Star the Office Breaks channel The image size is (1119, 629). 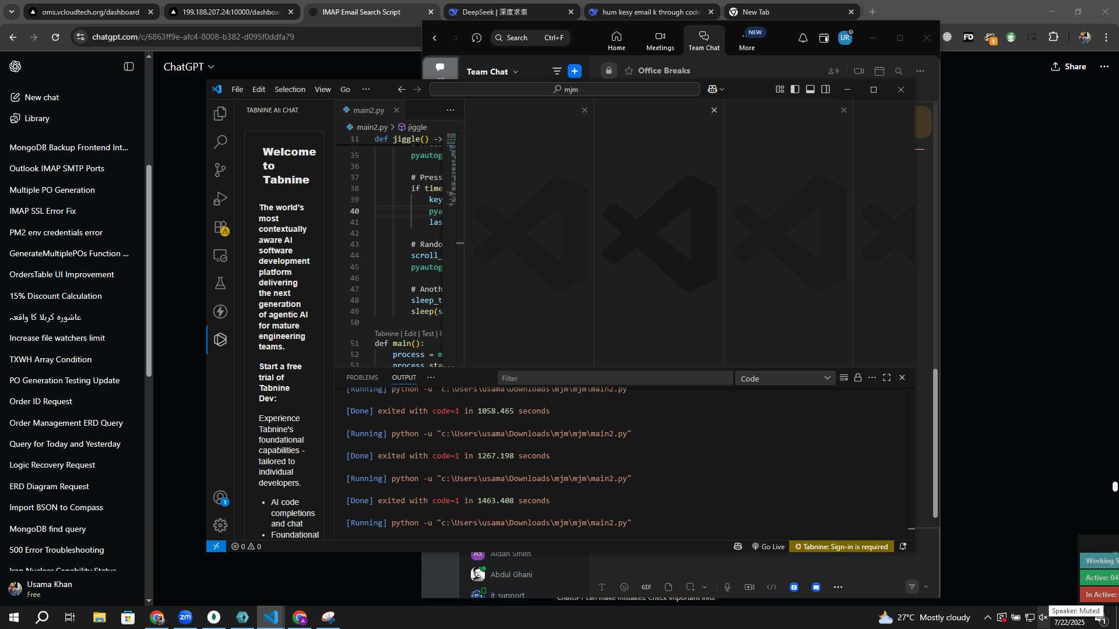click(629, 70)
